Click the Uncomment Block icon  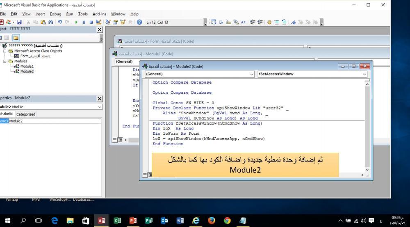[x=284, y=22]
